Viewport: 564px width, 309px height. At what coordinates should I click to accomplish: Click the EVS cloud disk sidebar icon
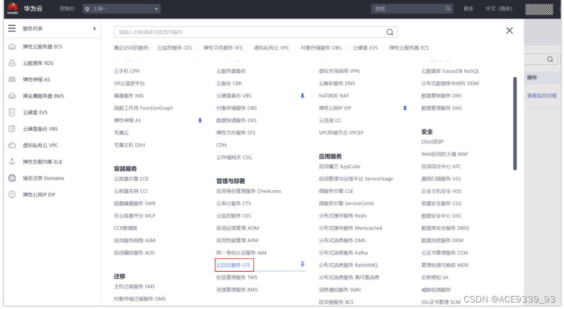tap(12, 112)
